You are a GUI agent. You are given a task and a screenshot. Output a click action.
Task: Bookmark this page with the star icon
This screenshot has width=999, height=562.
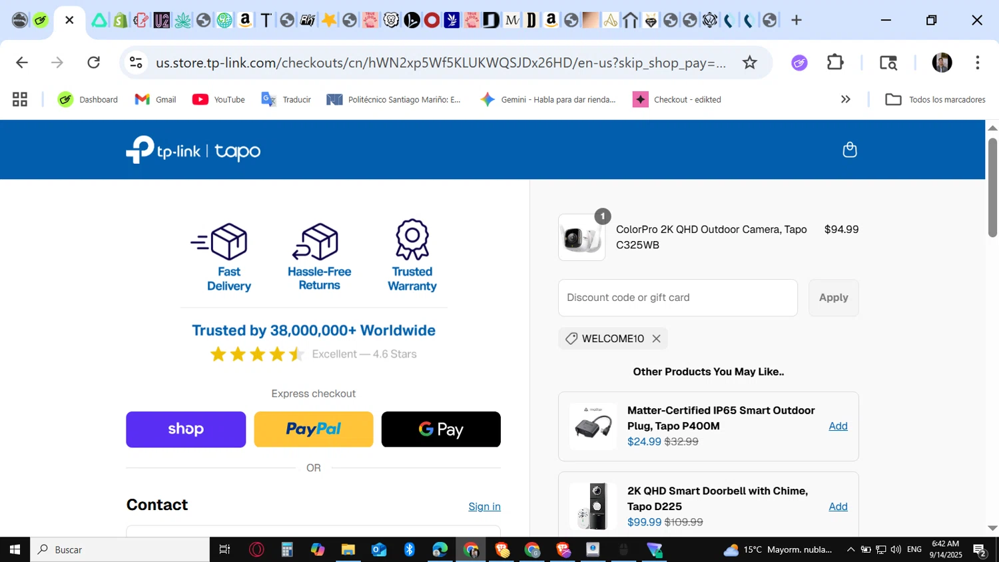750,63
